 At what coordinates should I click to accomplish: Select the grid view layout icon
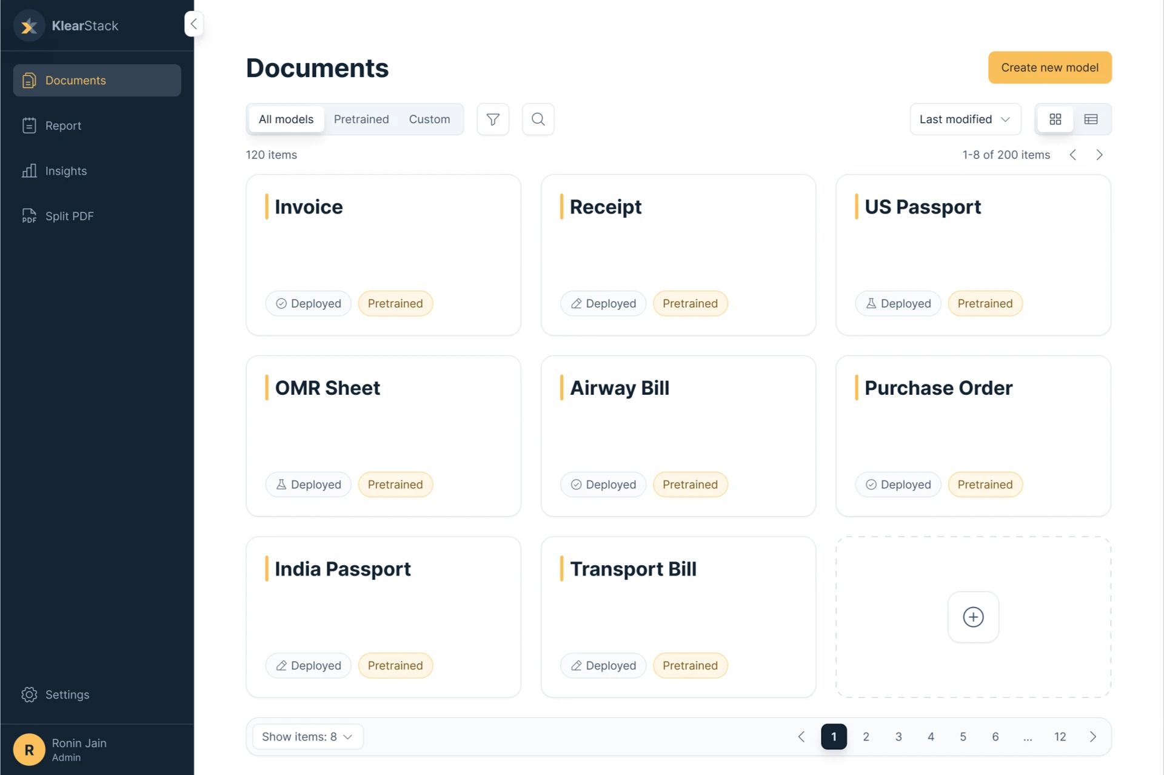point(1055,119)
